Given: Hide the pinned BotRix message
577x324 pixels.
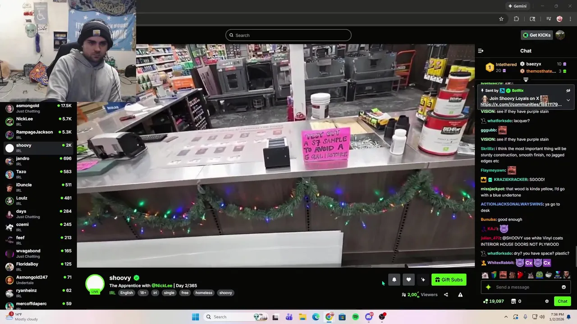Looking at the screenshot, I should coord(568,90).
